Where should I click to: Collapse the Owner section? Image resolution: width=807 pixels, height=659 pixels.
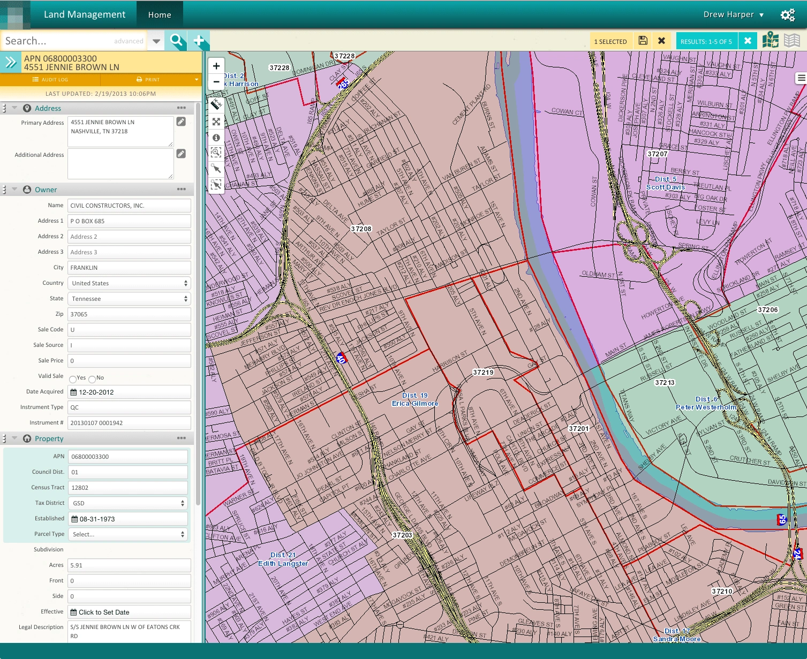tap(14, 190)
